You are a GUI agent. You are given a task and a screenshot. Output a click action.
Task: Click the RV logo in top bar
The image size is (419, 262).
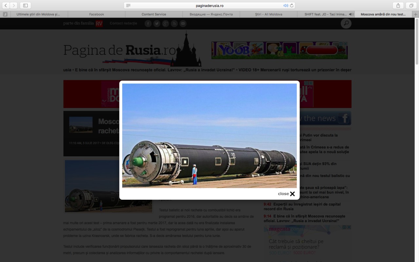click(99, 24)
